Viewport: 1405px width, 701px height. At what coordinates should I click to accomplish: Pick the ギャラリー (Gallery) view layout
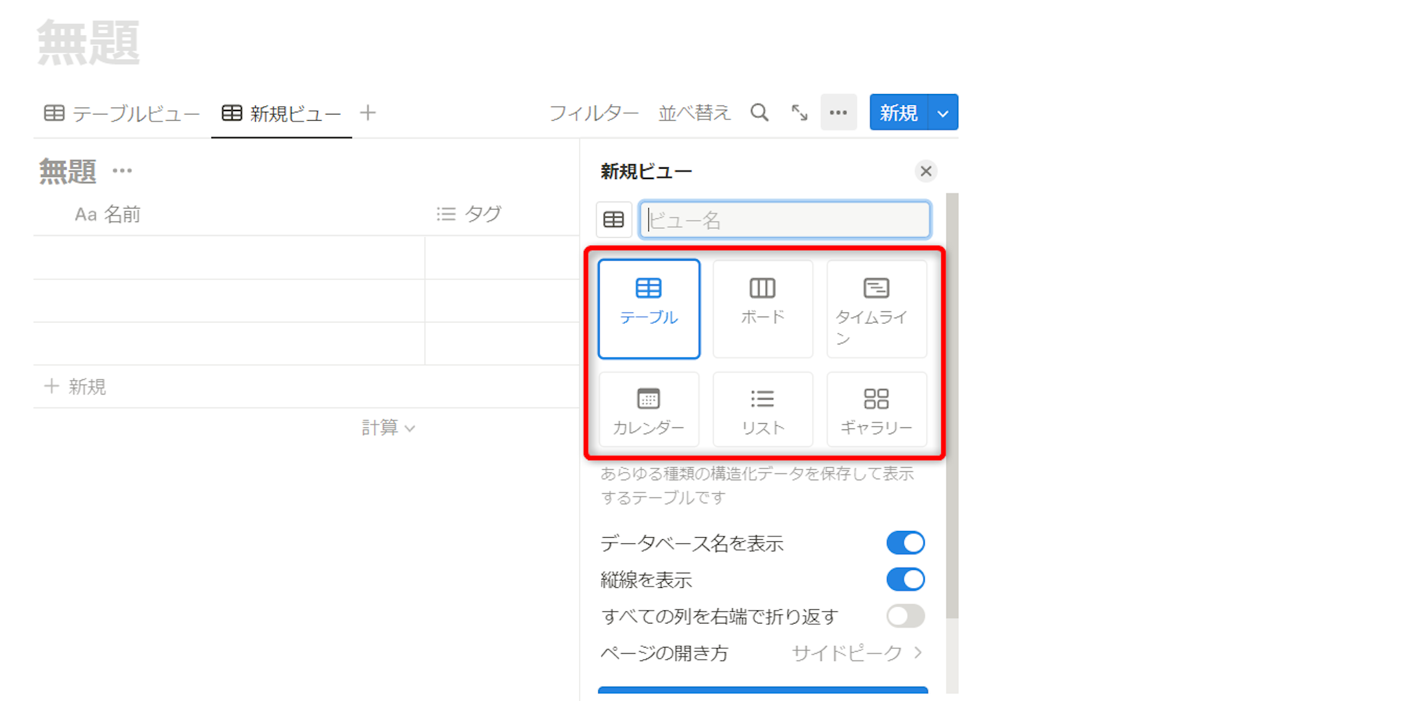point(876,410)
